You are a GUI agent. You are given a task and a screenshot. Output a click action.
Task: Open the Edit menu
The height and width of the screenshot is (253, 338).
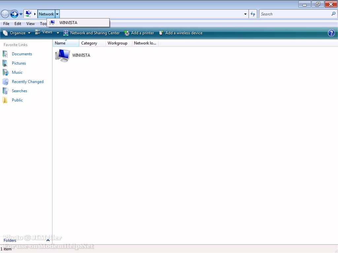point(18,24)
